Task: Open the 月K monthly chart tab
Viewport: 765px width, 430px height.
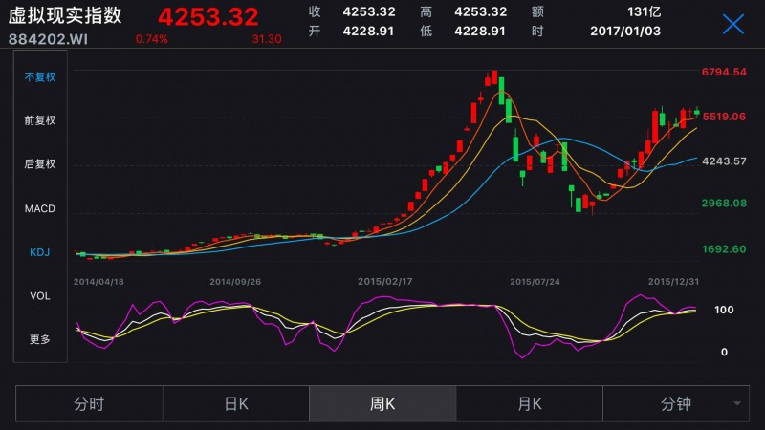Action: (x=530, y=404)
